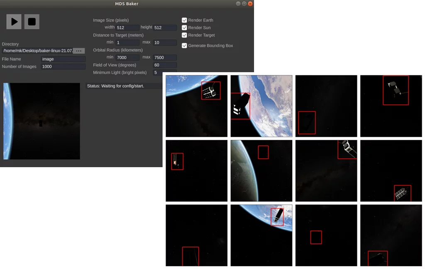Viewport: 425px width, 269px height.
Task: Click the Earth preview image in the window
Action: pos(42,121)
